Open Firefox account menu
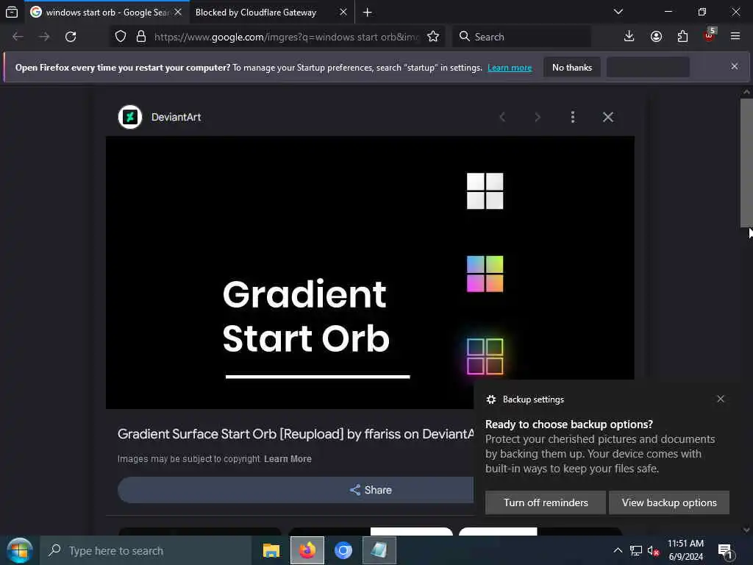Screen dimensions: 753x565 [x=656, y=37]
